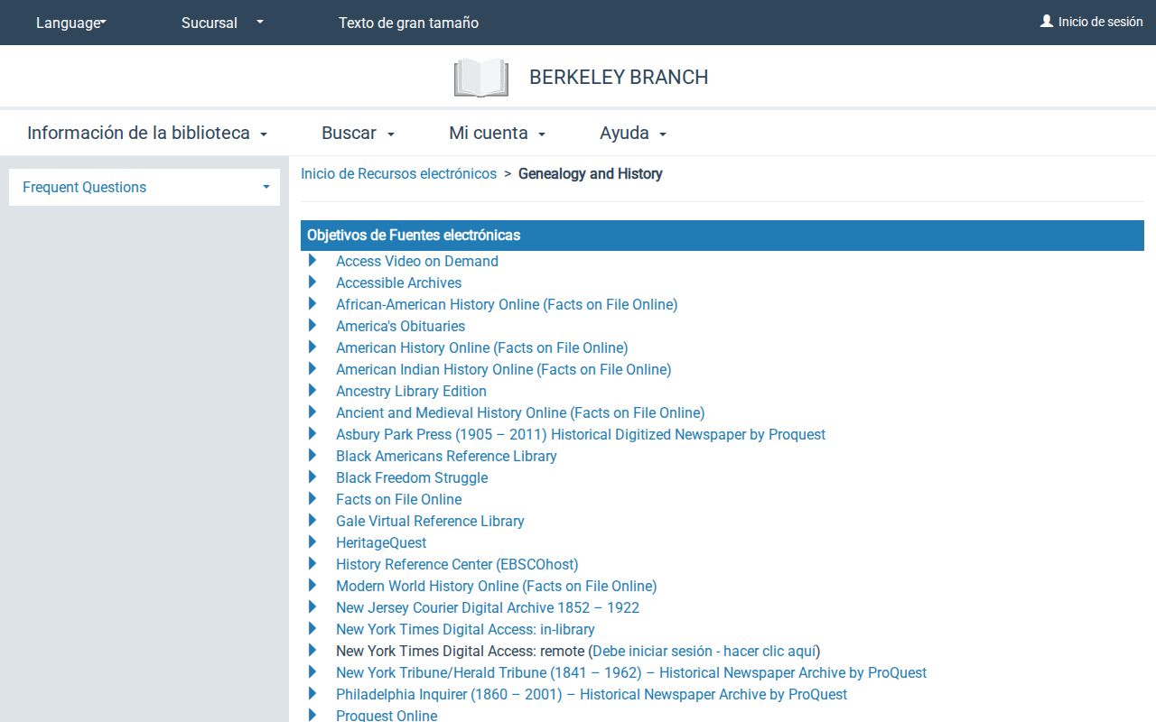Open Asbury Park Press Historical Newspaper link
1156x722 pixels.
point(581,434)
